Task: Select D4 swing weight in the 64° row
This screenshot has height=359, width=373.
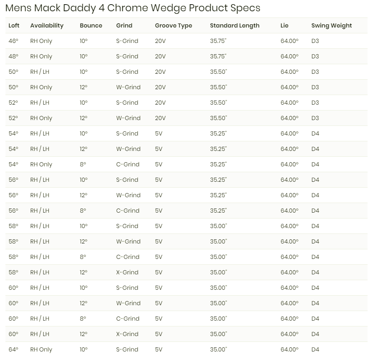Action: click(315, 349)
